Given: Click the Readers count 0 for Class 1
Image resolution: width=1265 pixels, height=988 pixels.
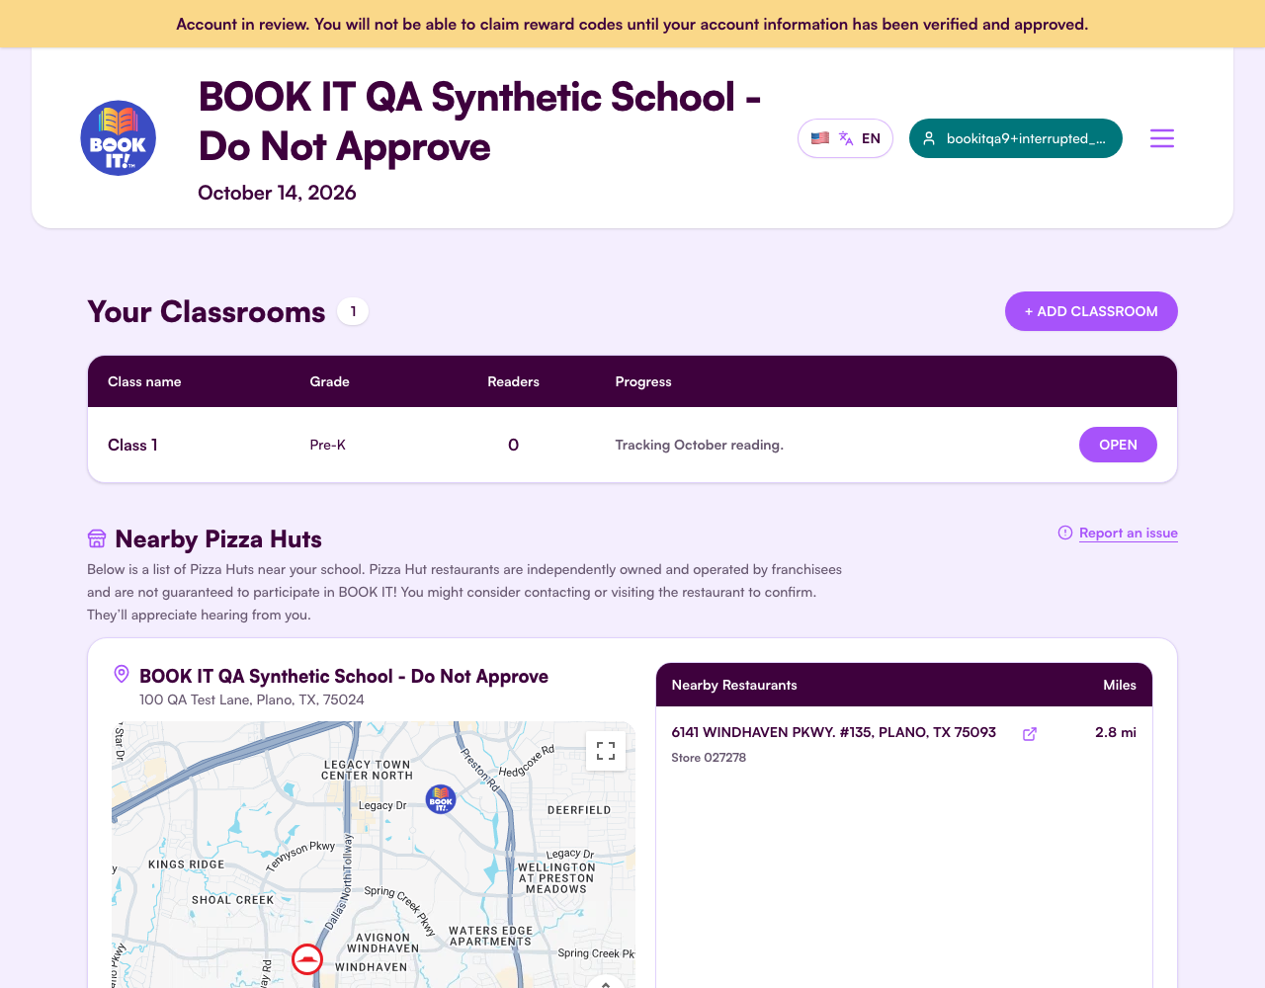Looking at the screenshot, I should pyautogui.click(x=514, y=445).
